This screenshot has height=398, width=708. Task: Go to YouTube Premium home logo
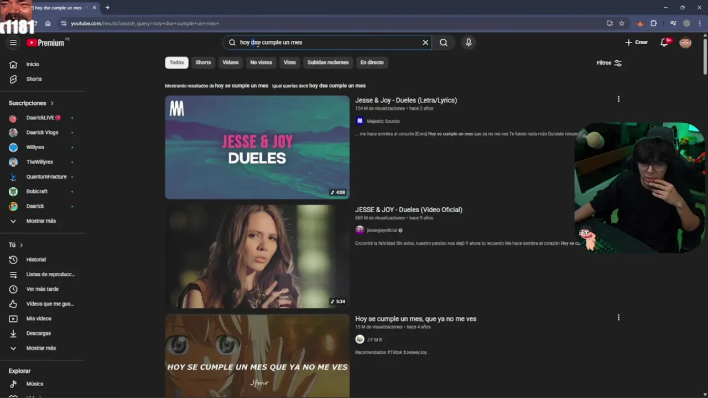pyautogui.click(x=45, y=43)
